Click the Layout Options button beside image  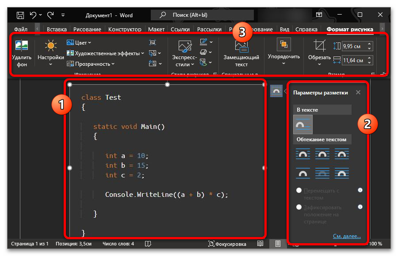pyautogui.click(x=276, y=91)
